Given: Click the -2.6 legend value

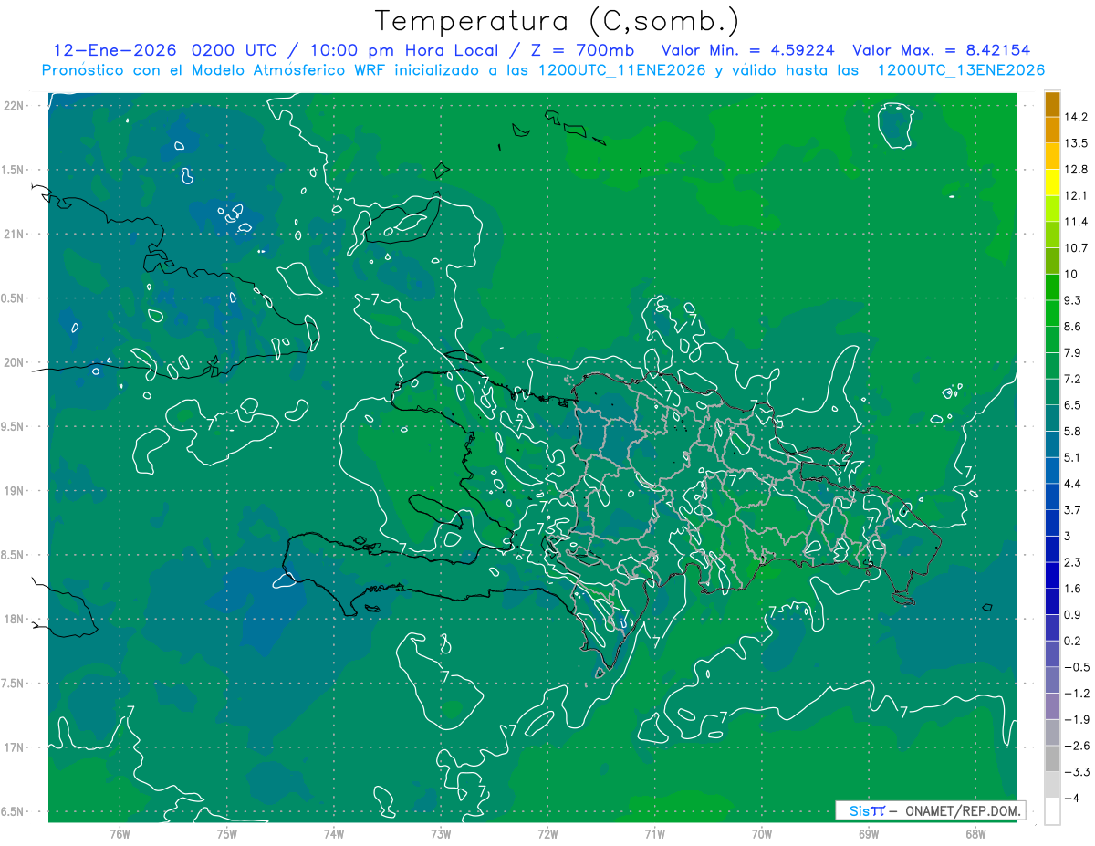Looking at the screenshot, I should [x=1077, y=746].
